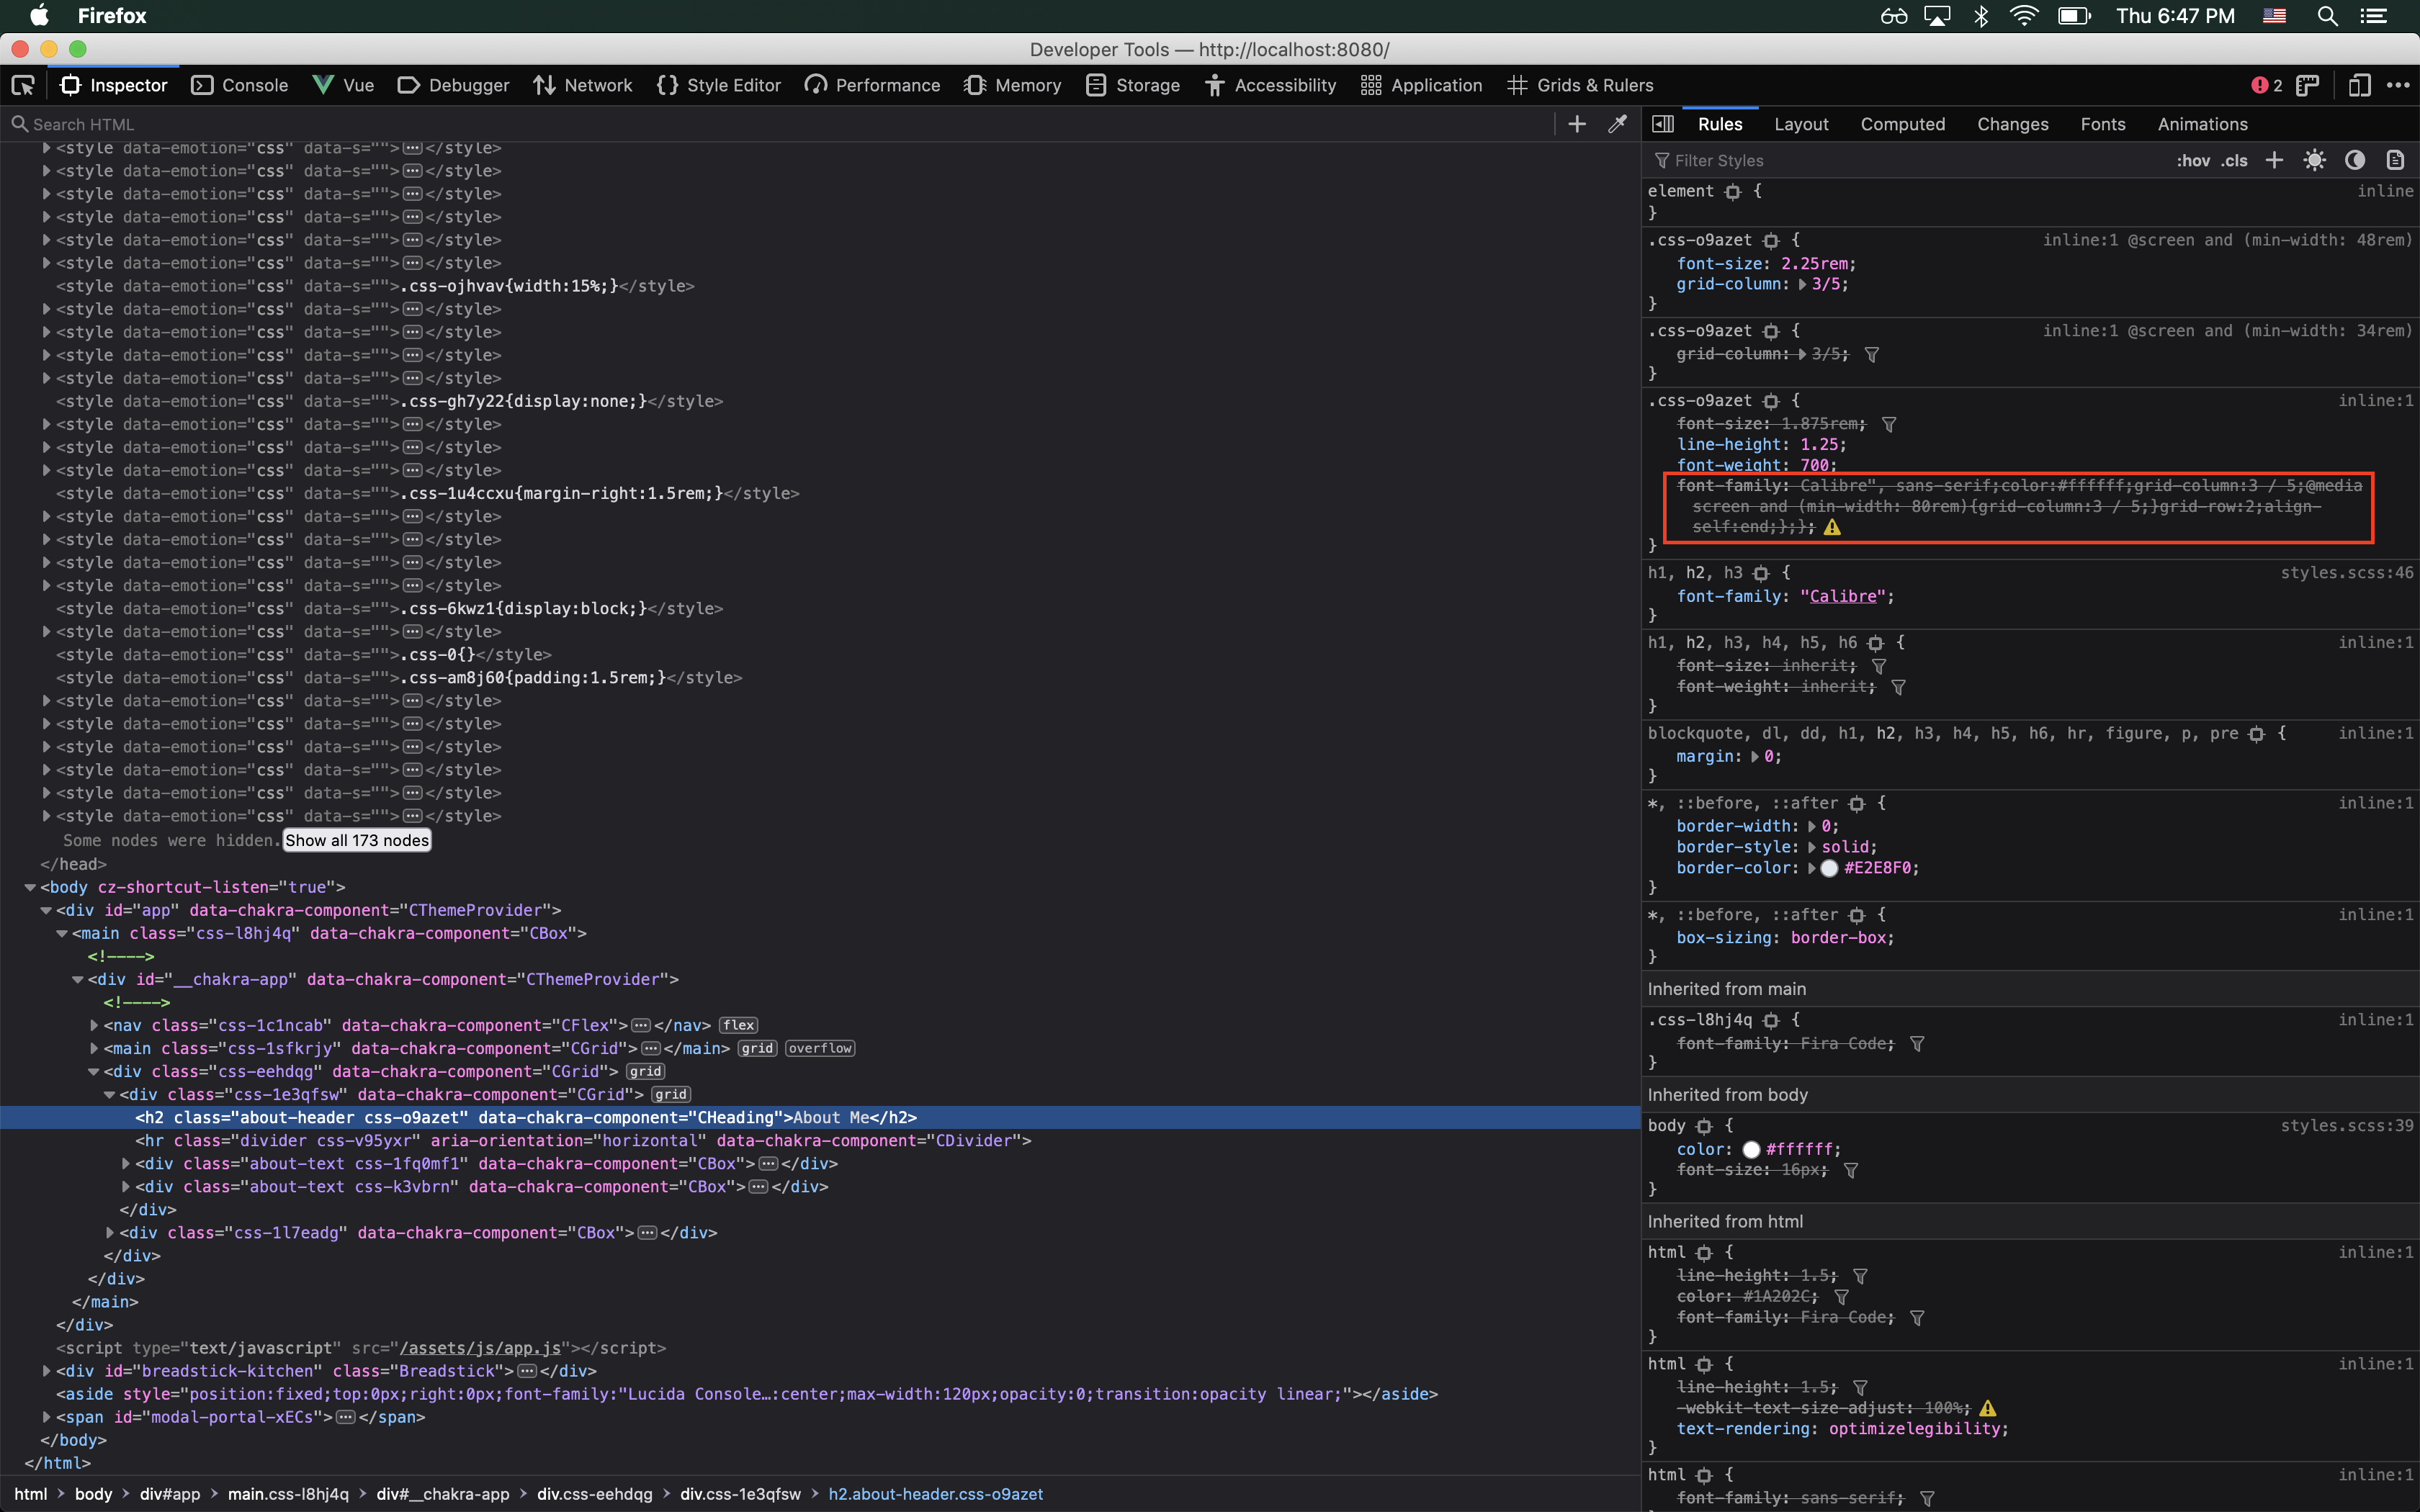Toggle grid badge on css-1sfkrjy main
The height and width of the screenshot is (1512, 2420).
[x=757, y=1048]
